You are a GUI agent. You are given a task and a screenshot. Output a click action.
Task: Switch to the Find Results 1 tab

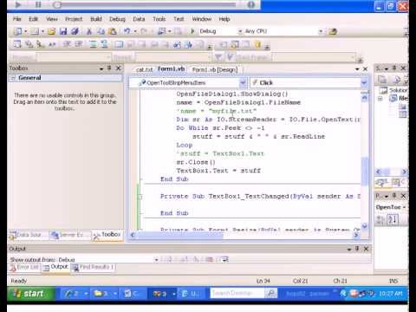coord(93,267)
